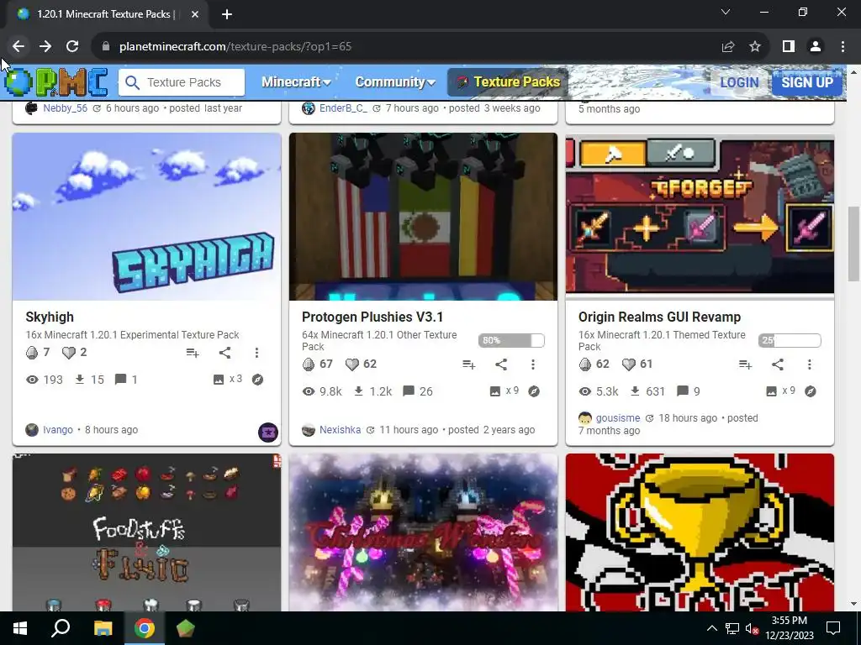Image resolution: width=861 pixels, height=645 pixels.
Task: Share the Skyhigh texture pack
Action: pos(225,353)
